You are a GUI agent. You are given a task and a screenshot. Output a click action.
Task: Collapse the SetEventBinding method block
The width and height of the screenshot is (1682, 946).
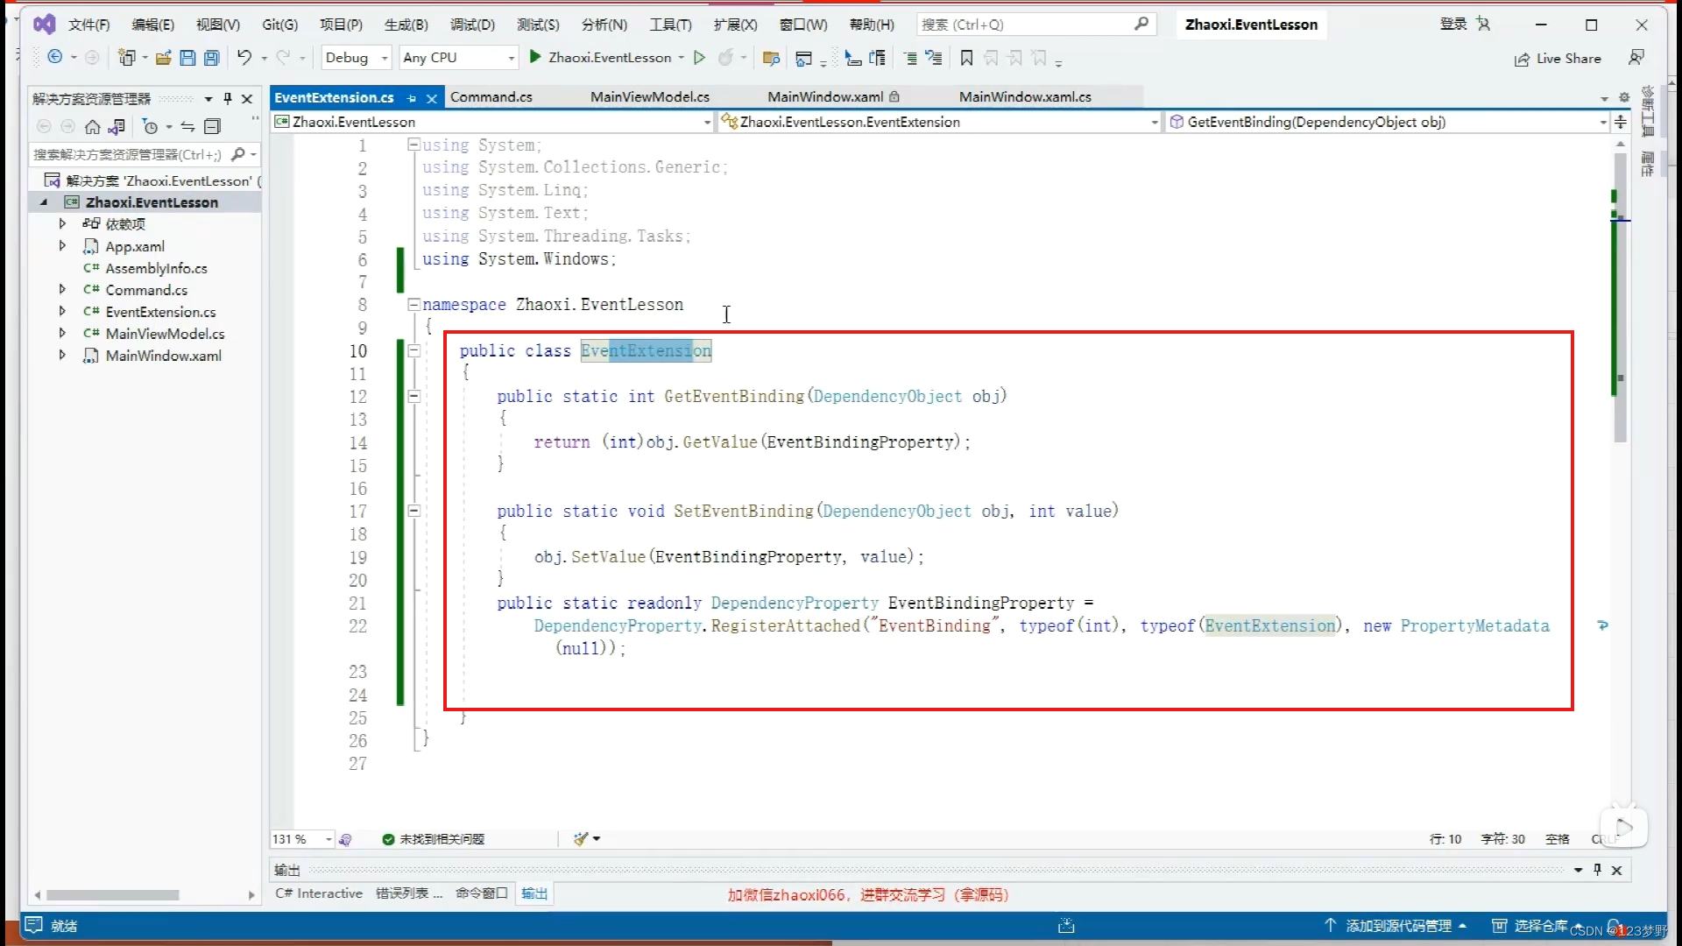tap(413, 511)
